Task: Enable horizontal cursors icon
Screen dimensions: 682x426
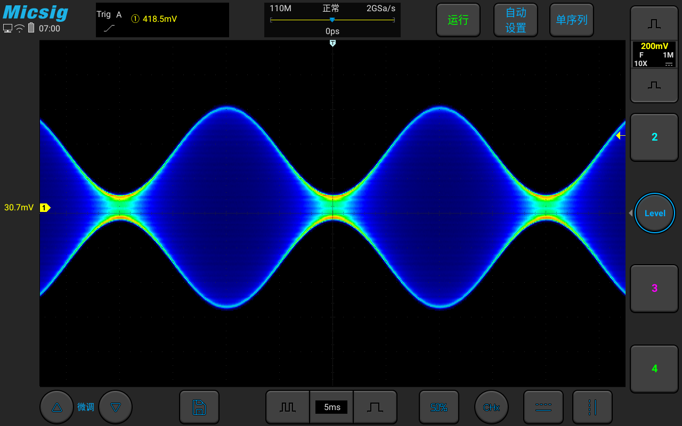Action: pos(543,407)
